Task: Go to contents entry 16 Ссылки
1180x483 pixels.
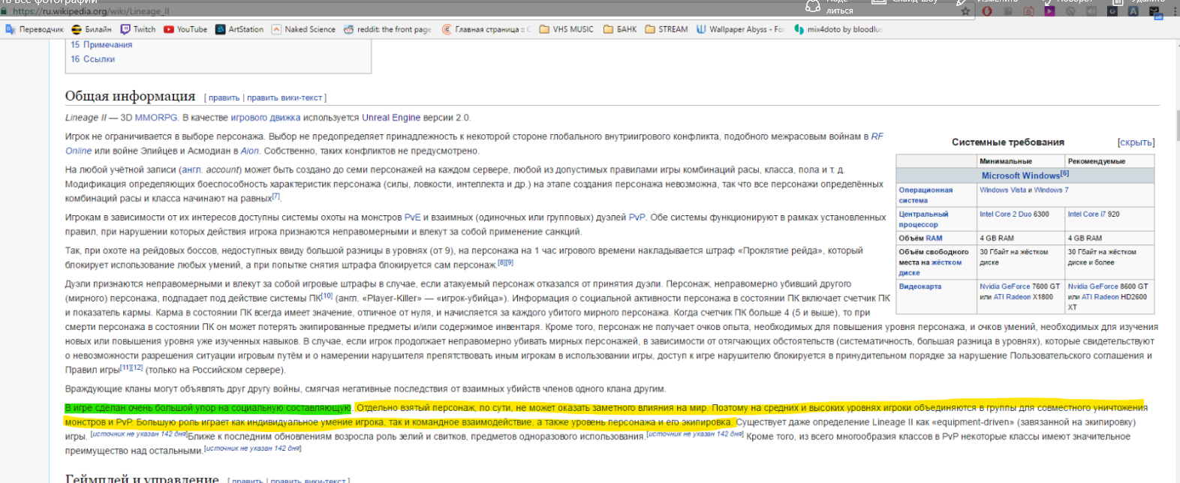Action: point(93,59)
